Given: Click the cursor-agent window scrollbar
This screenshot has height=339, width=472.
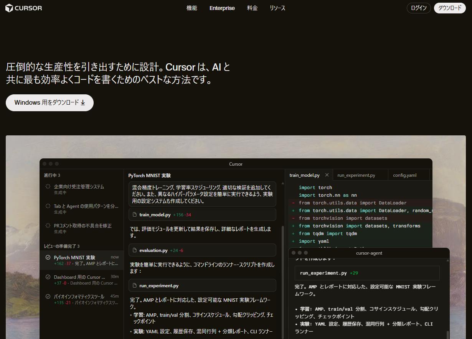Looking at the screenshot, I should [447, 334].
